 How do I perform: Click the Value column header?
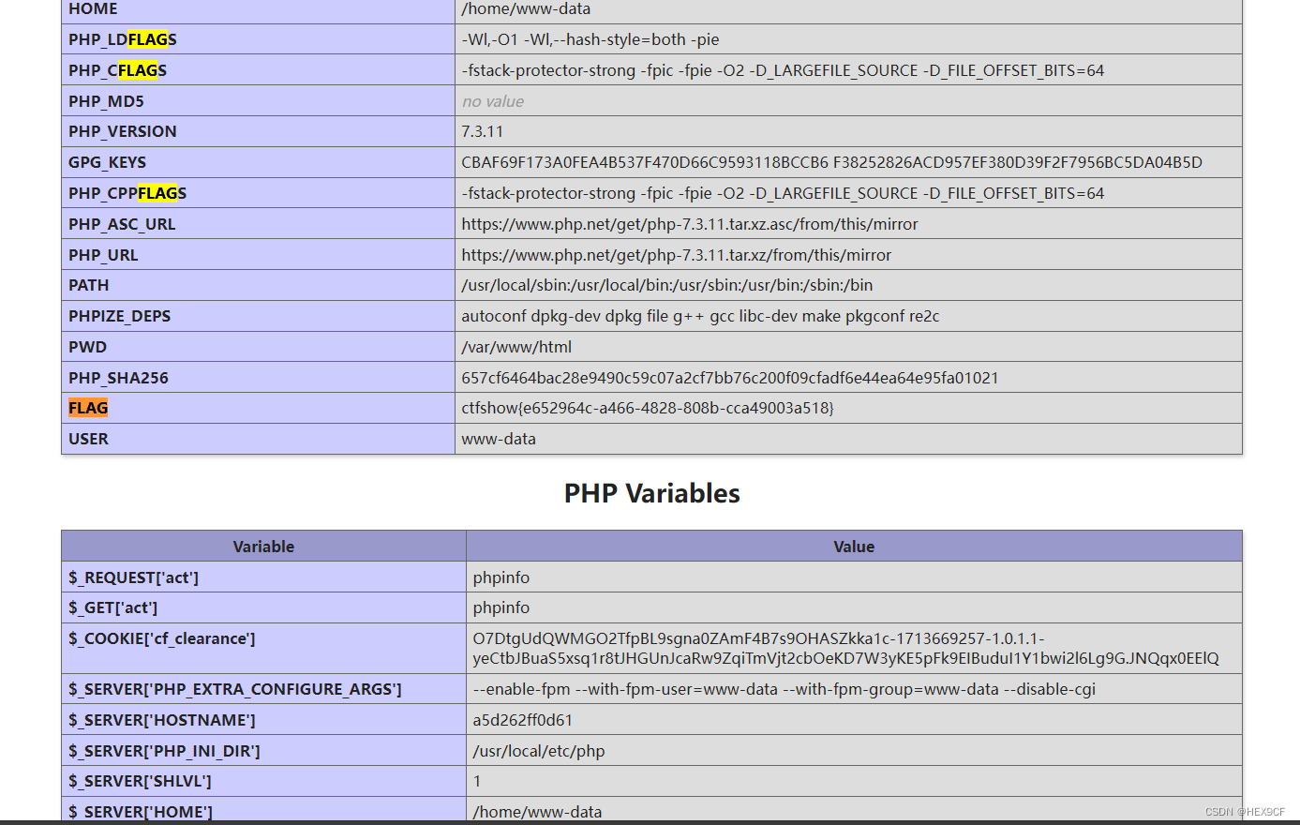click(854, 547)
